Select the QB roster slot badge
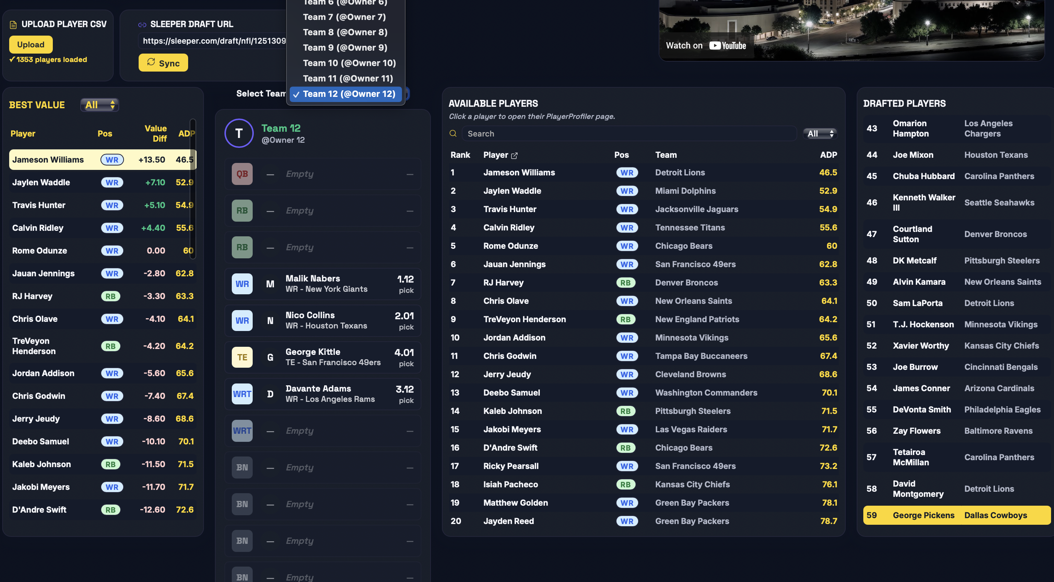1054x582 pixels. click(242, 174)
